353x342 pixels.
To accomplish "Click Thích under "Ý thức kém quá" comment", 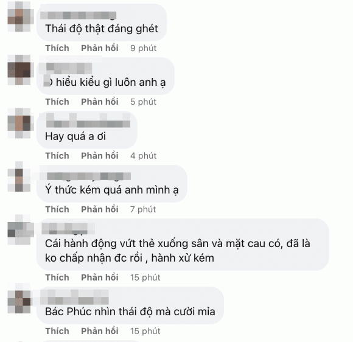I will coord(57,209).
